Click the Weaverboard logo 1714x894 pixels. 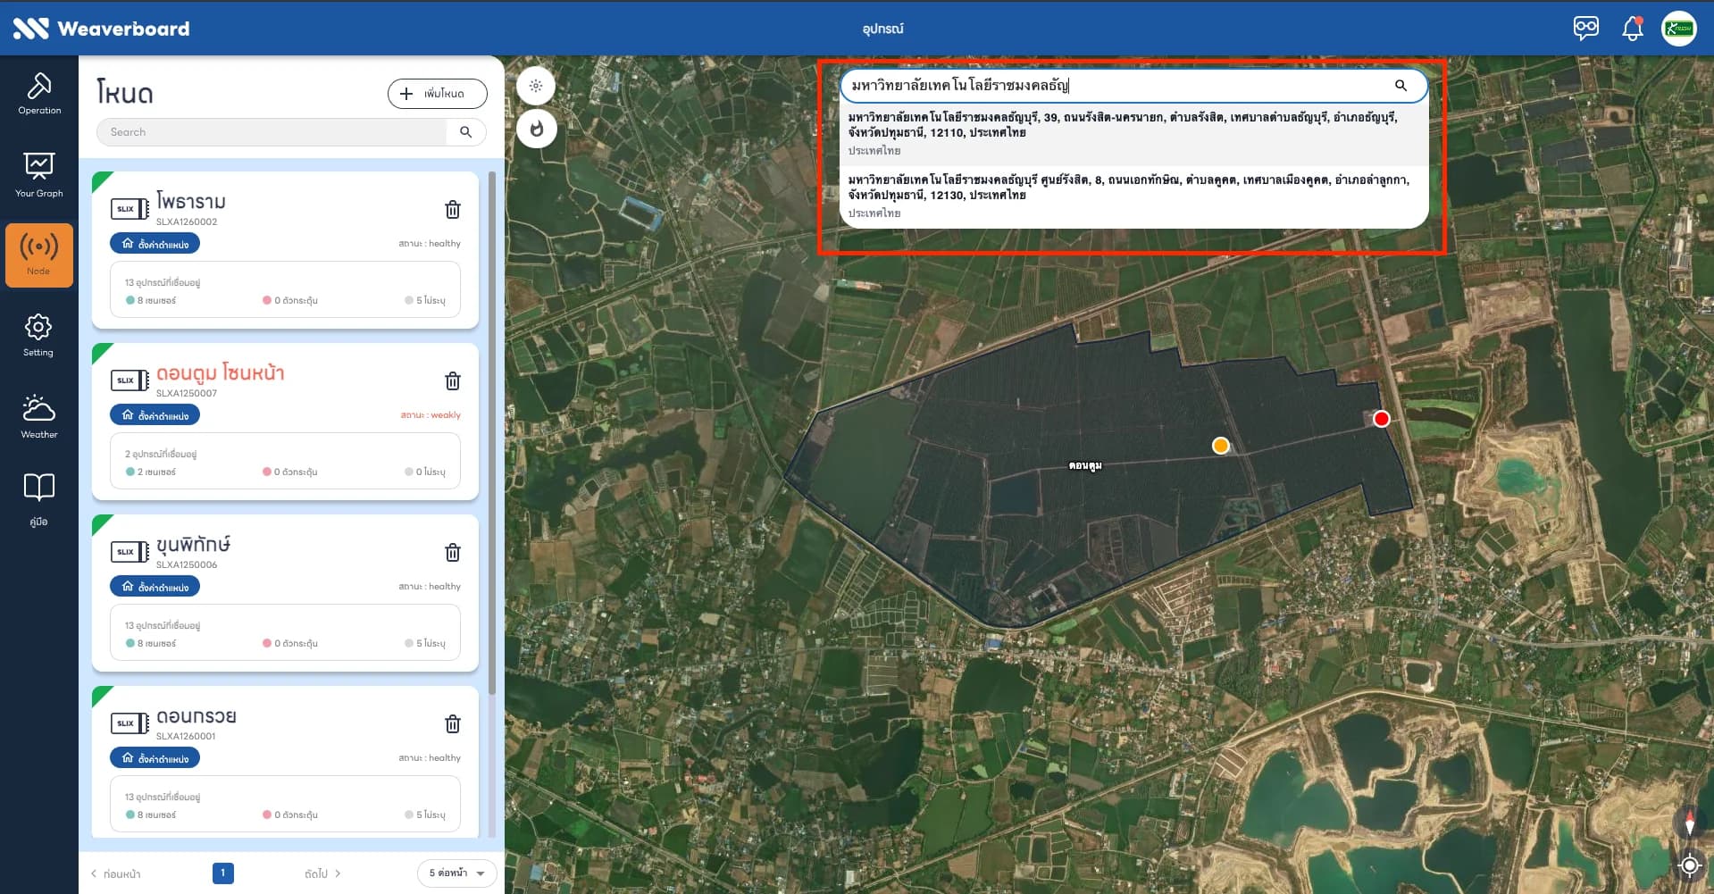(101, 29)
